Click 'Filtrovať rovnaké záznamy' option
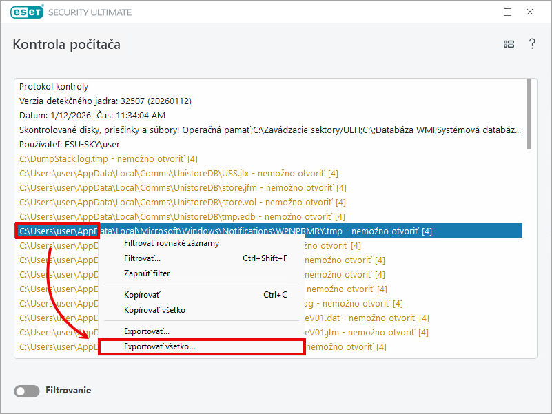 pyautogui.click(x=172, y=243)
